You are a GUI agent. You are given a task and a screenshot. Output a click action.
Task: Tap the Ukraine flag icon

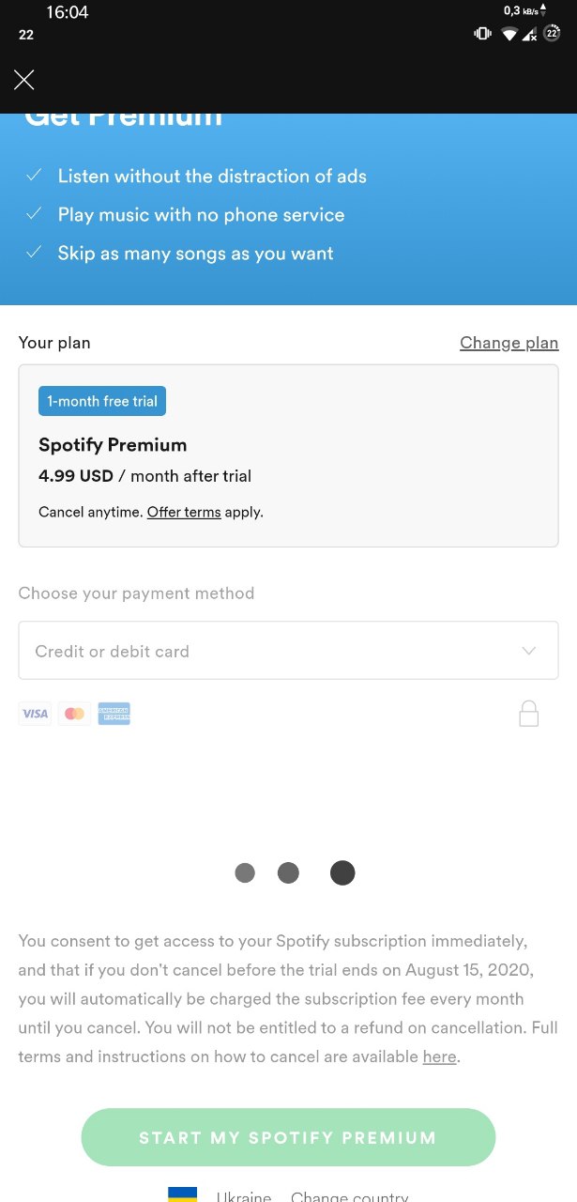[182, 1194]
